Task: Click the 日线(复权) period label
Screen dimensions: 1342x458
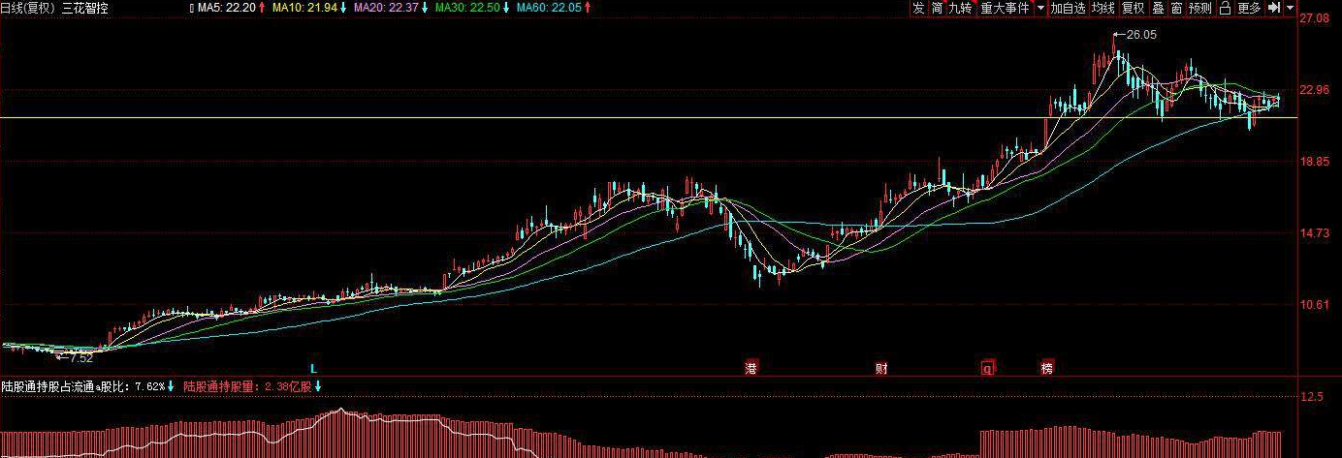Action: click(27, 8)
